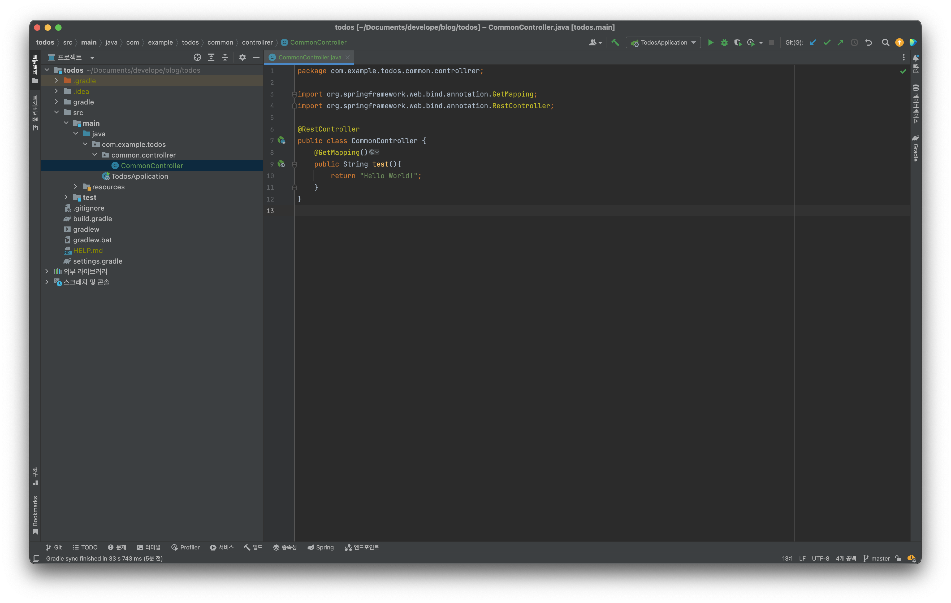Toggle read-only lock icon in status bar
The width and height of the screenshot is (951, 603).
(898, 558)
